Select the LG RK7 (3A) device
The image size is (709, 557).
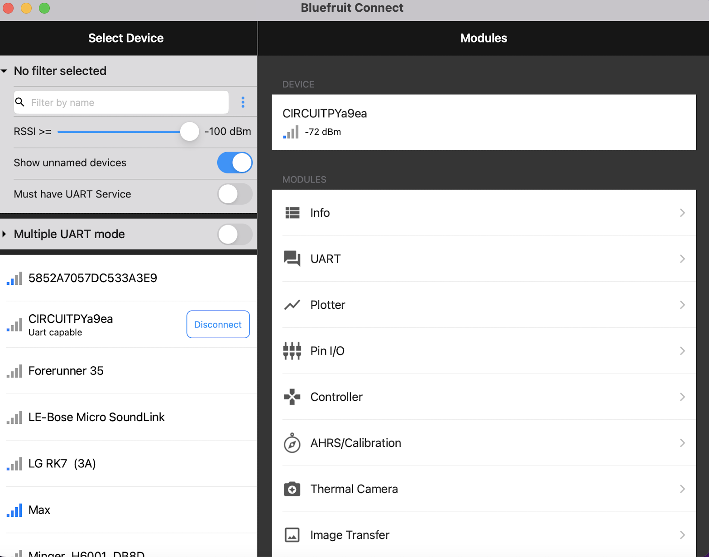click(x=129, y=464)
